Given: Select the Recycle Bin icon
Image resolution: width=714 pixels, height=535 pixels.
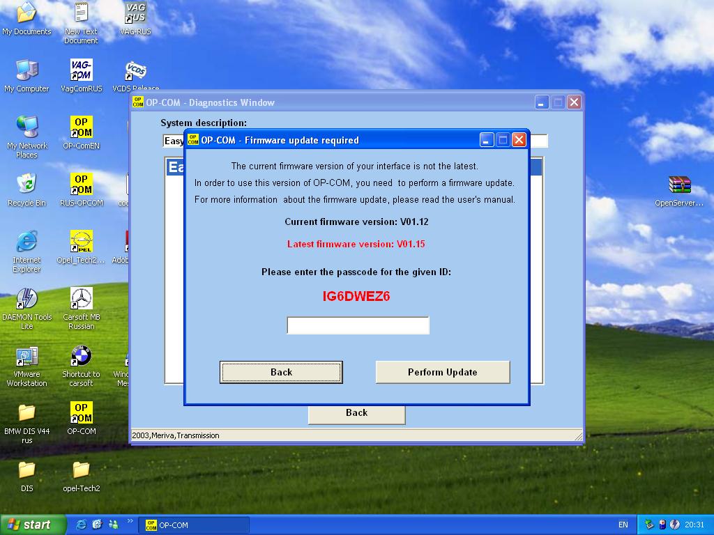Looking at the screenshot, I should (26, 187).
